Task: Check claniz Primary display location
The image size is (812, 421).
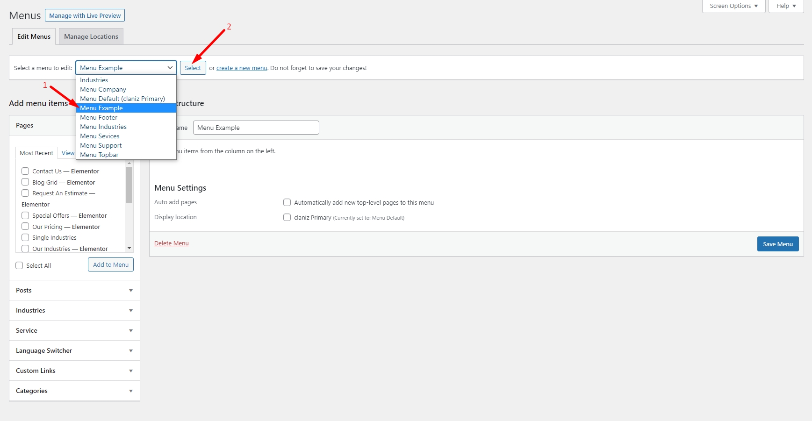Action: [x=287, y=217]
